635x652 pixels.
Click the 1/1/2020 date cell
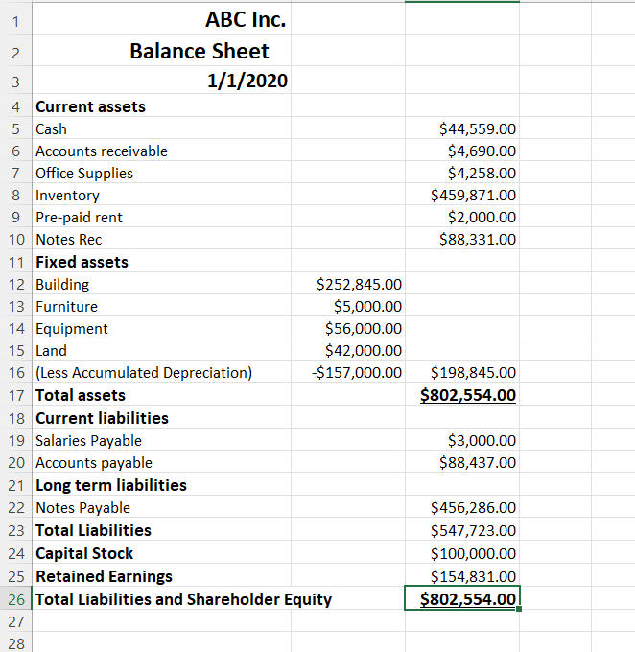161,80
